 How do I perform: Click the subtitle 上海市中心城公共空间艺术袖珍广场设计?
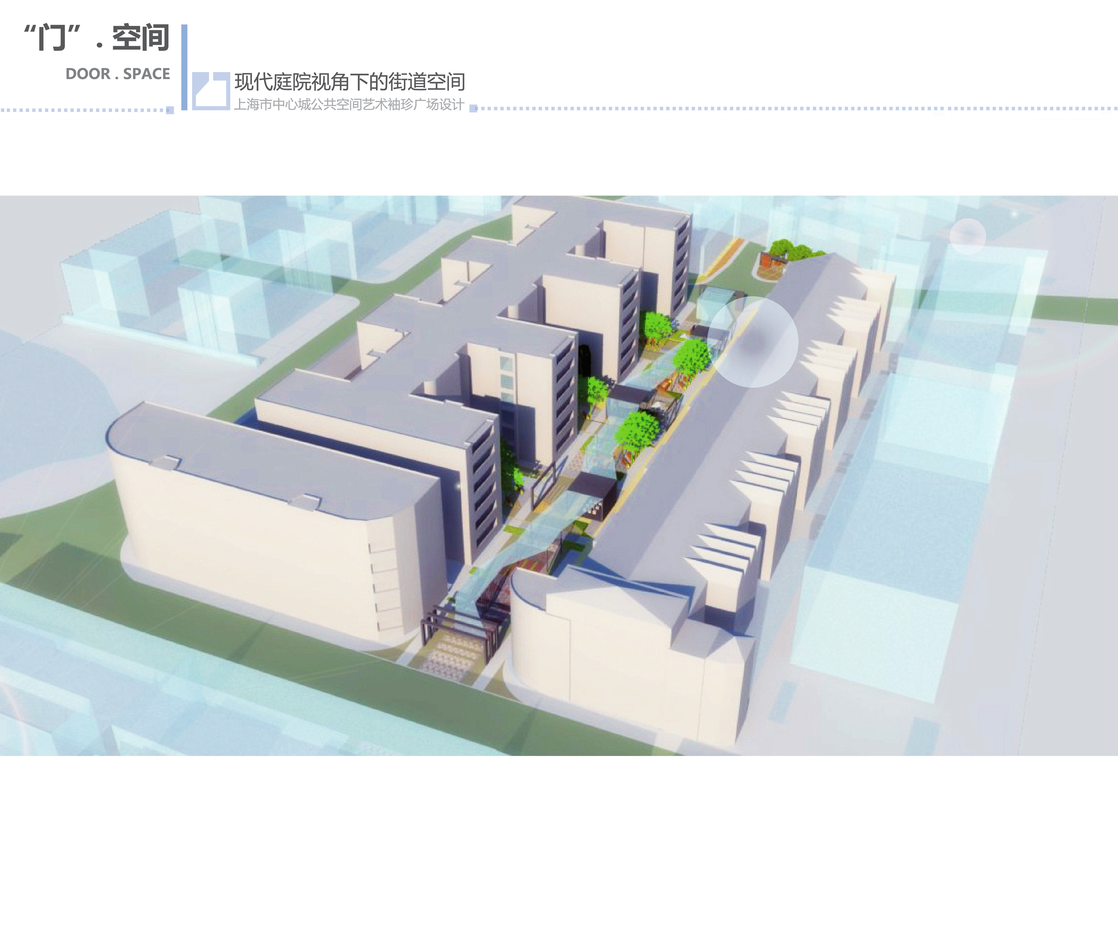click(x=349, y=104)
